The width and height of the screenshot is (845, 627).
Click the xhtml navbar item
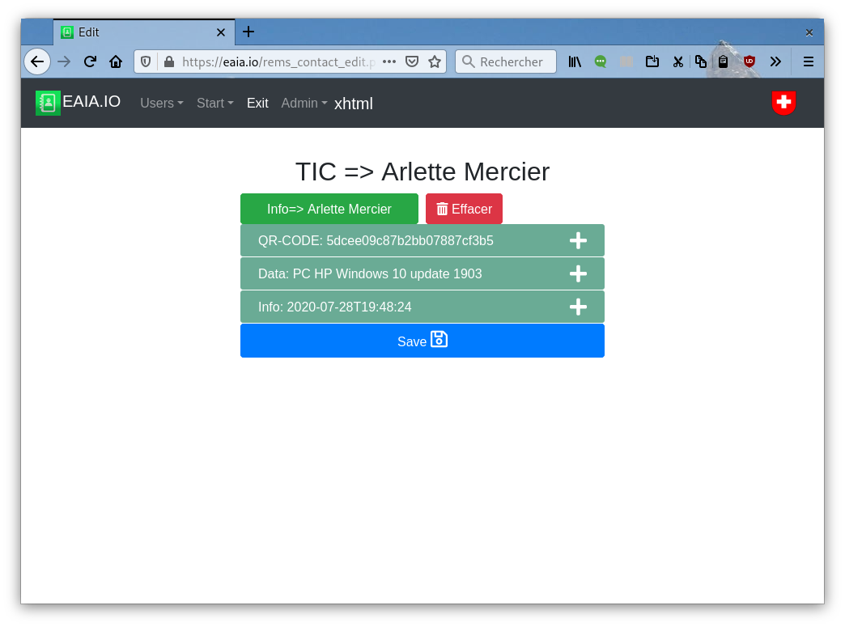click(354, 104)
